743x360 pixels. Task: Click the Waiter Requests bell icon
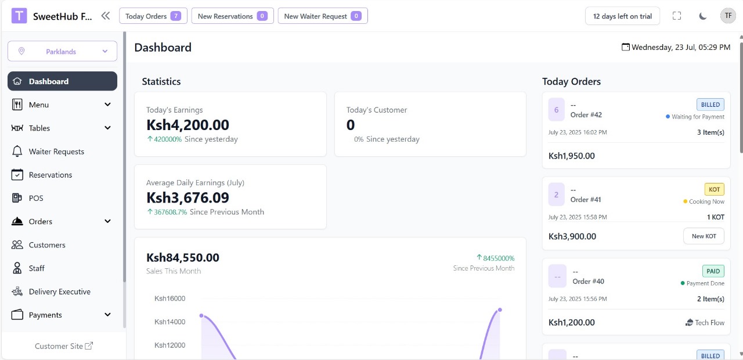pos(17,152)
